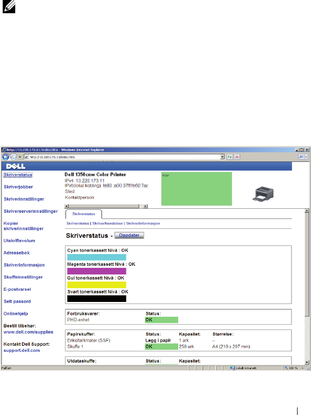Expand the address bar dropdown
The image size is (326, 415).
click(x=222, y=157)
